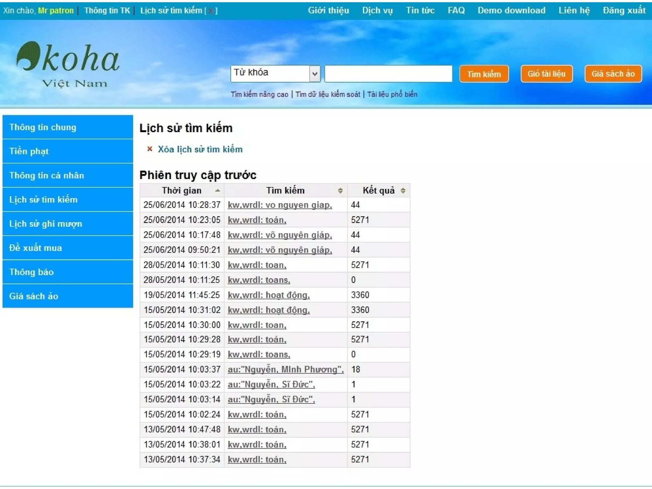
Task: Open Tài liệu phổ biến link
Action: click(x=392, y=94)
